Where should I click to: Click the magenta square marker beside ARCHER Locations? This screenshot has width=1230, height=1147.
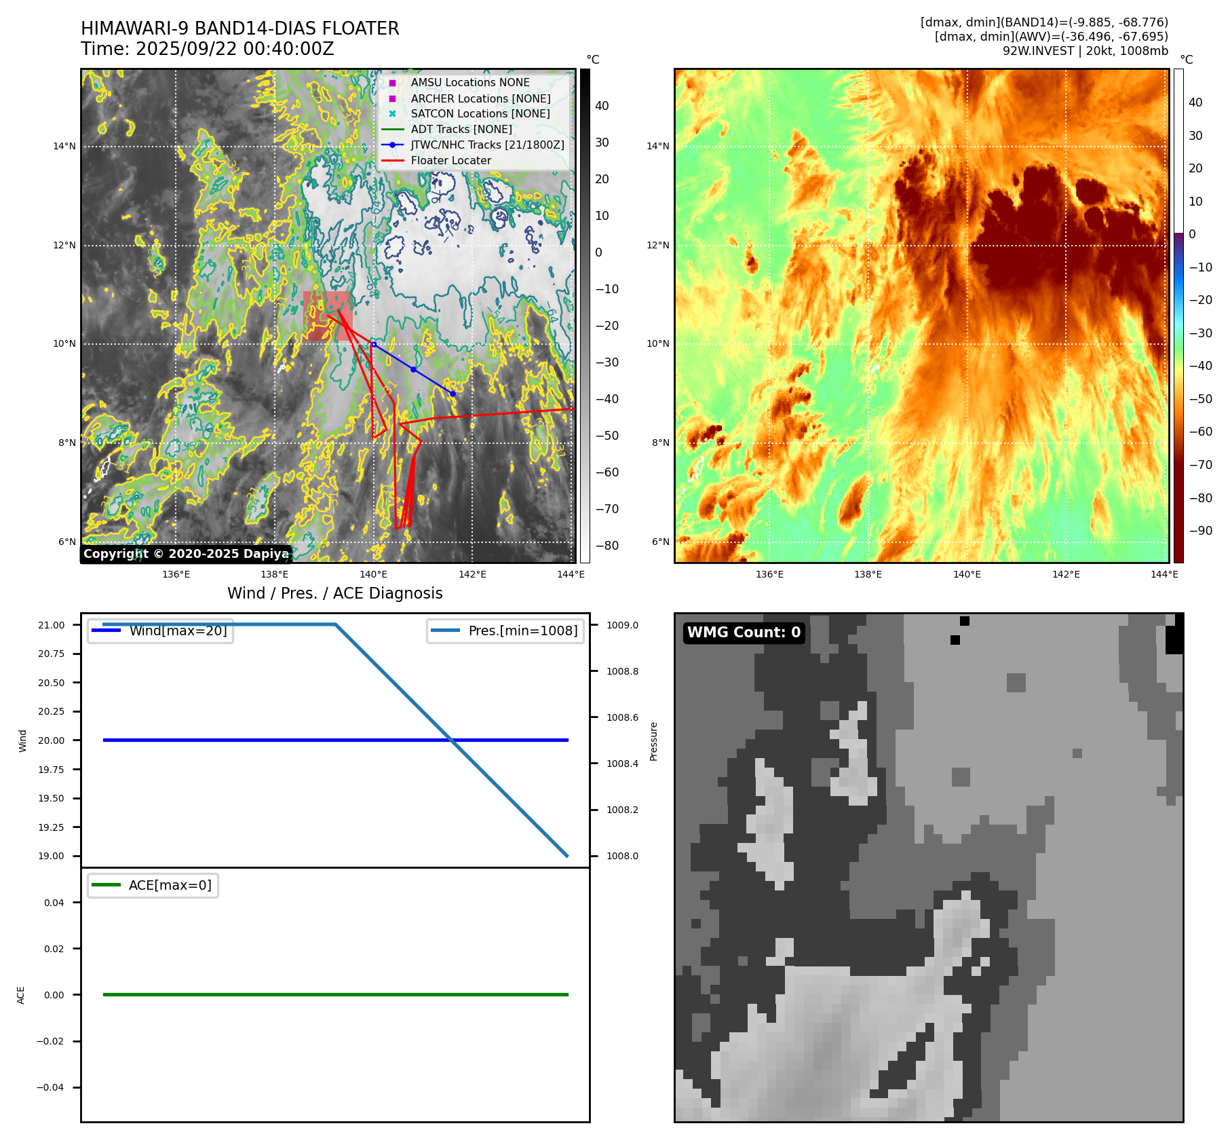pos(392,98)
